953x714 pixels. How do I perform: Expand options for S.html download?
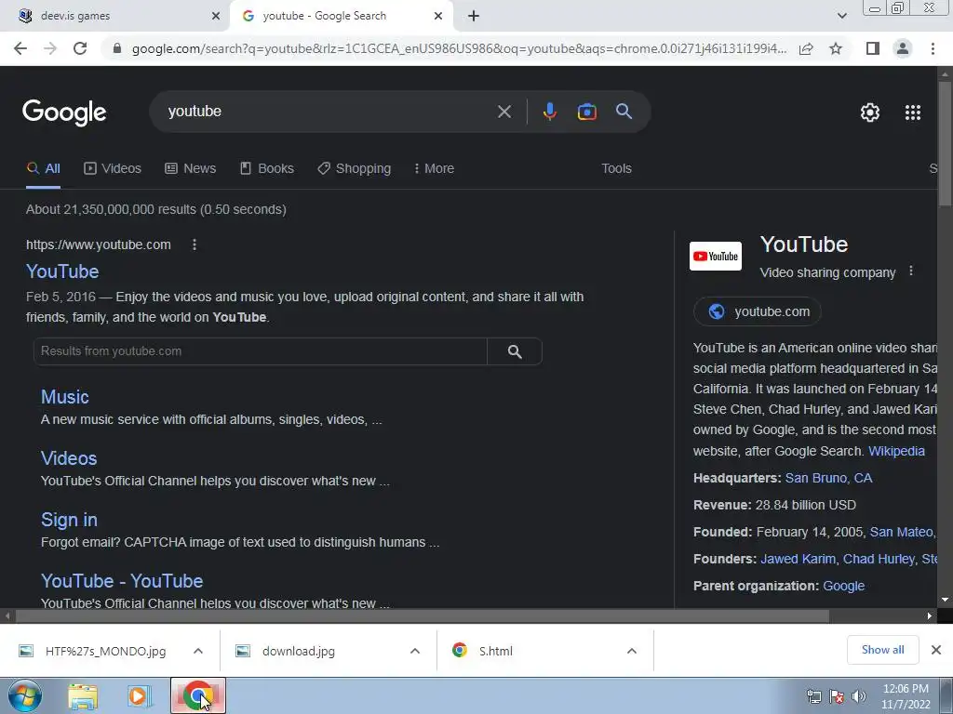point(632,651)
